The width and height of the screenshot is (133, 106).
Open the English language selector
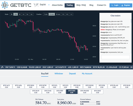click(43, 5)
